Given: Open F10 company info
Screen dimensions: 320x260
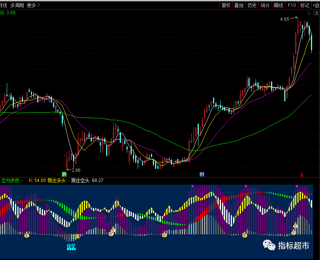Looking at the screenshot, I should click(x=292, y=5).
